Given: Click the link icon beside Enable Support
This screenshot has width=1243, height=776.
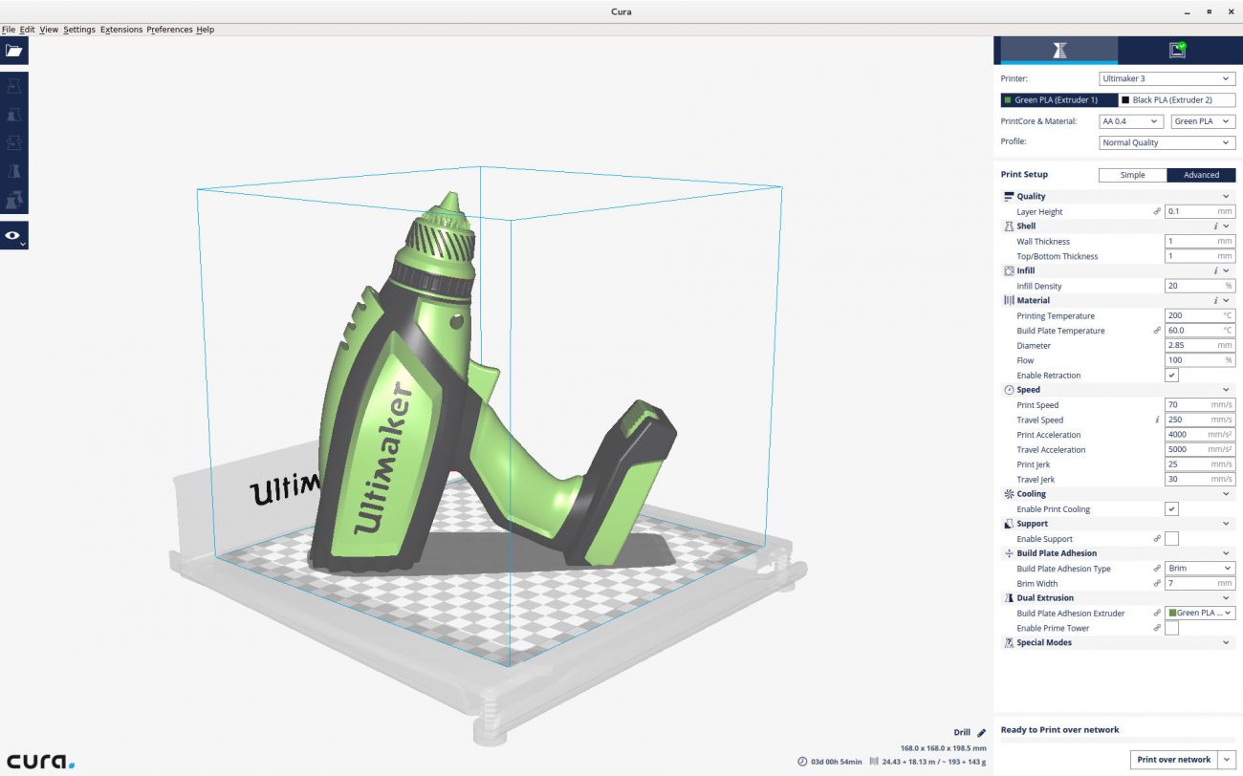Looking at the screenshot, I should (x=1157, y=539).
